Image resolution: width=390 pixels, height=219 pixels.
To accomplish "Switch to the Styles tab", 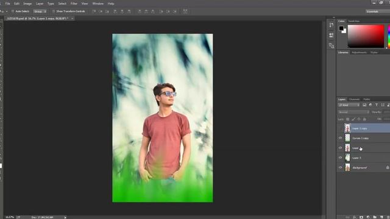I will [374, 52].
